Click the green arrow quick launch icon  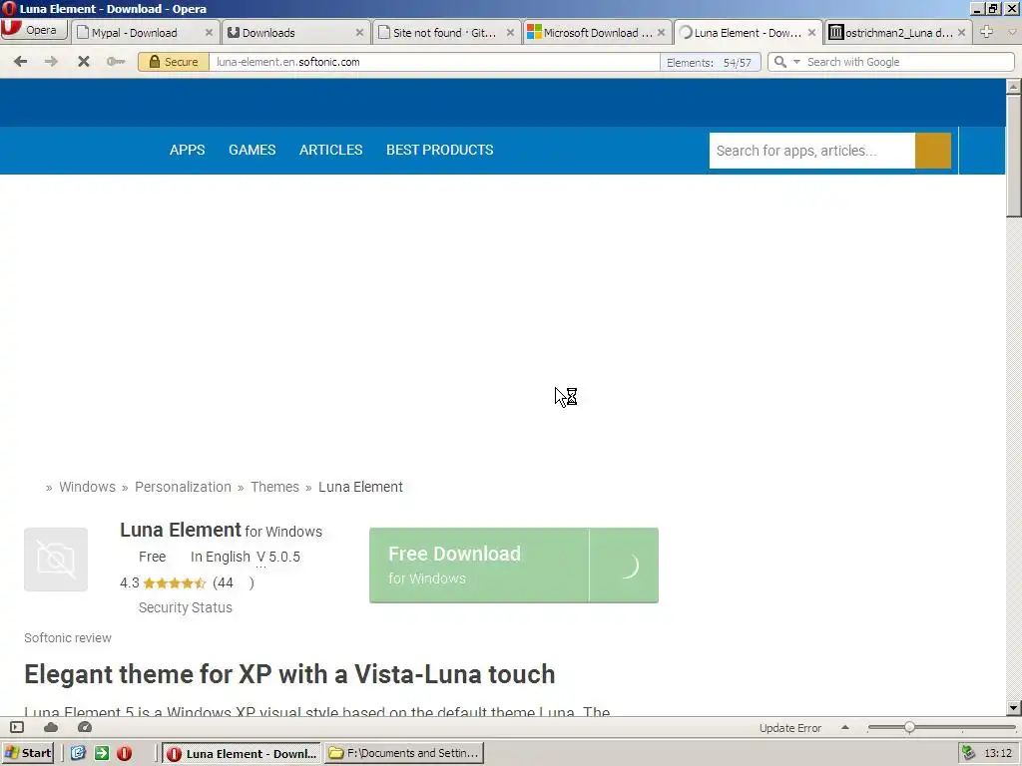click(102, 753)
